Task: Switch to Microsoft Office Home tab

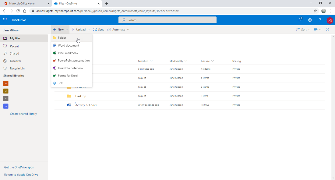Action: [25, 3]
